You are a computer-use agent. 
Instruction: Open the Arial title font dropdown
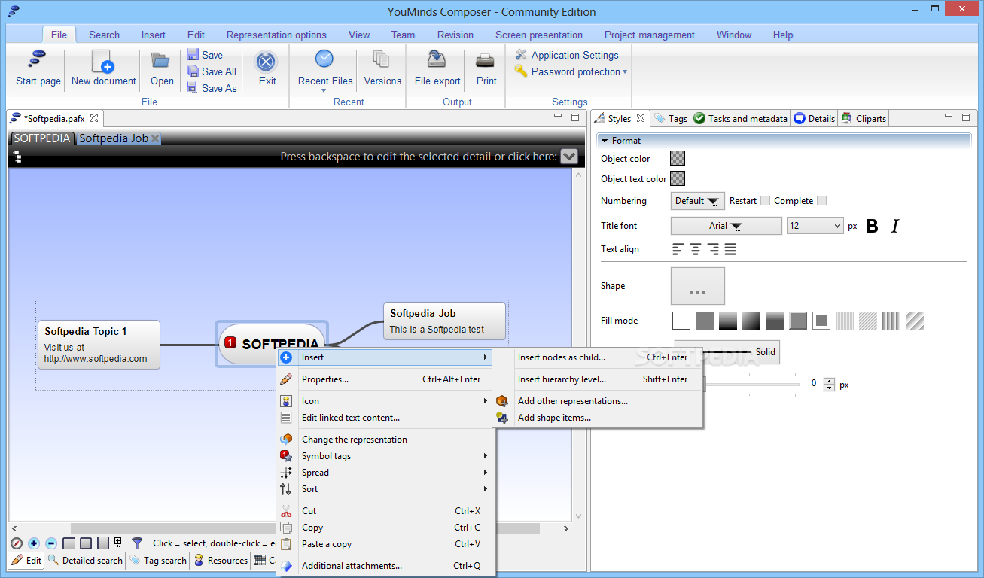[727, 226]
